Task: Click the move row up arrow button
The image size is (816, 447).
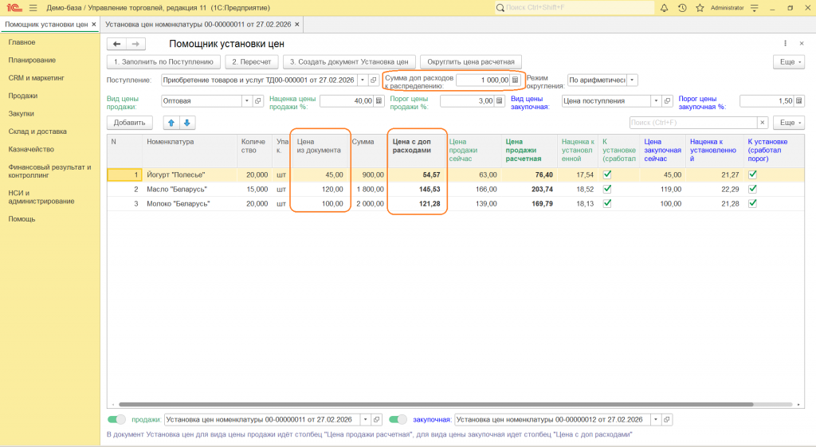Action: (171, 123)
